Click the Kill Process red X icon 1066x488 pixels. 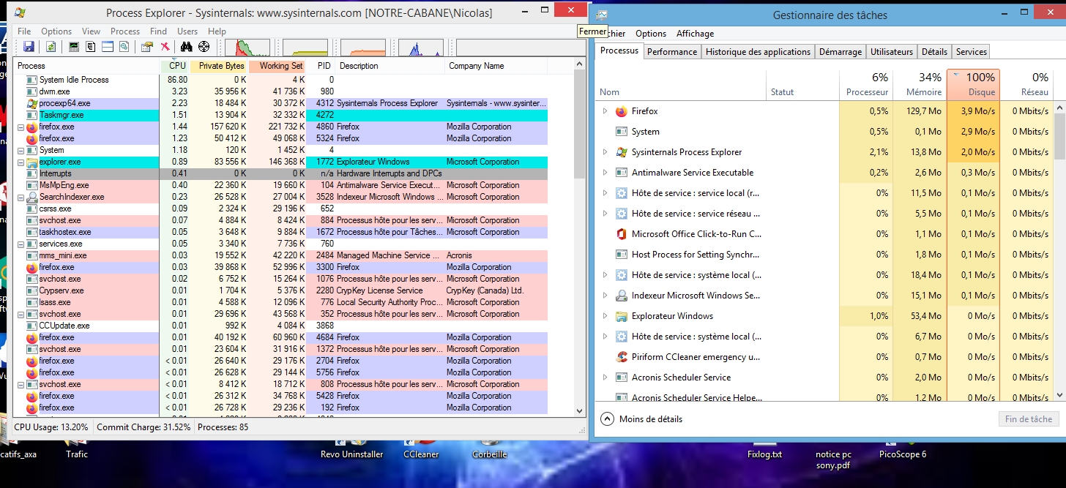(x=165, y=47)
